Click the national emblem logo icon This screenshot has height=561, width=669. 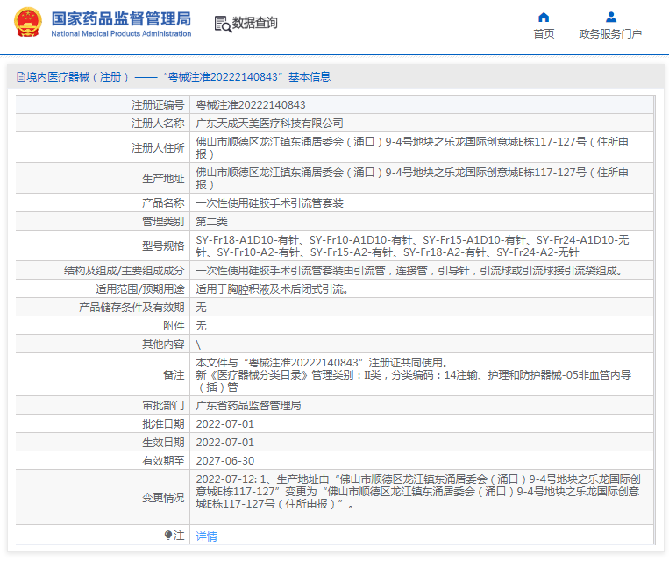[28, 23]
